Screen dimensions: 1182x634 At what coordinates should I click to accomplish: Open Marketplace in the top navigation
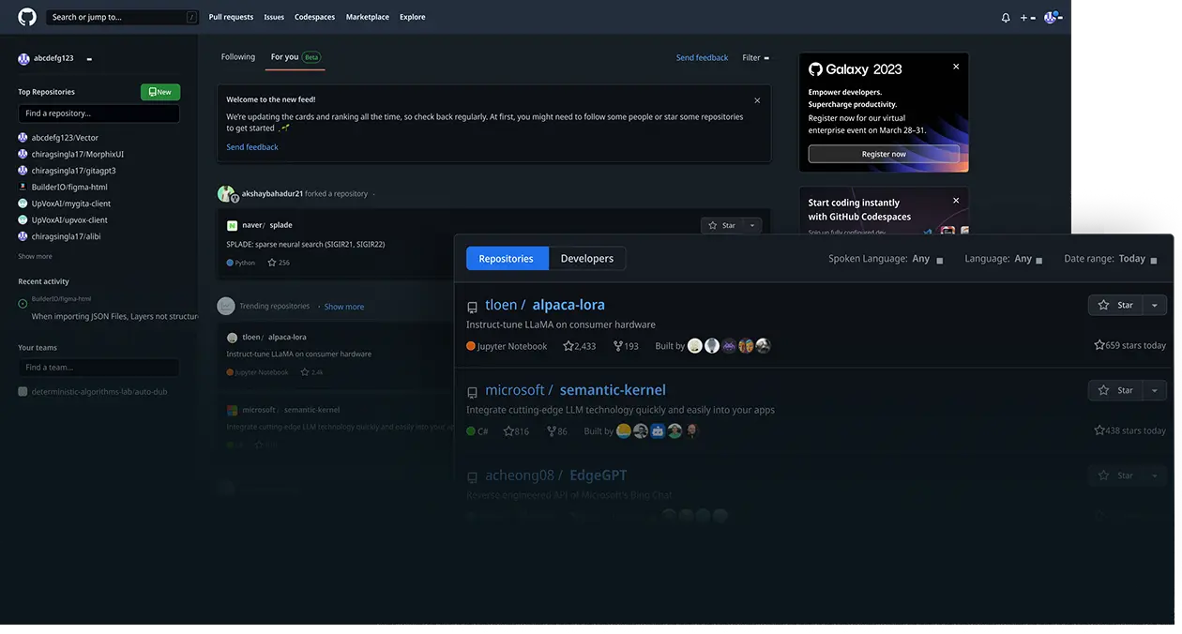[x=368, y=17]
